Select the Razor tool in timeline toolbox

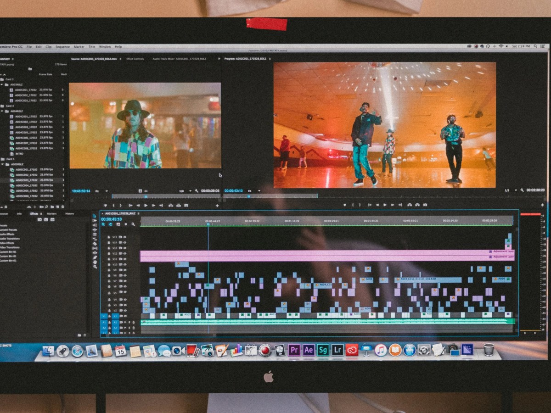[x=95, y=244]
